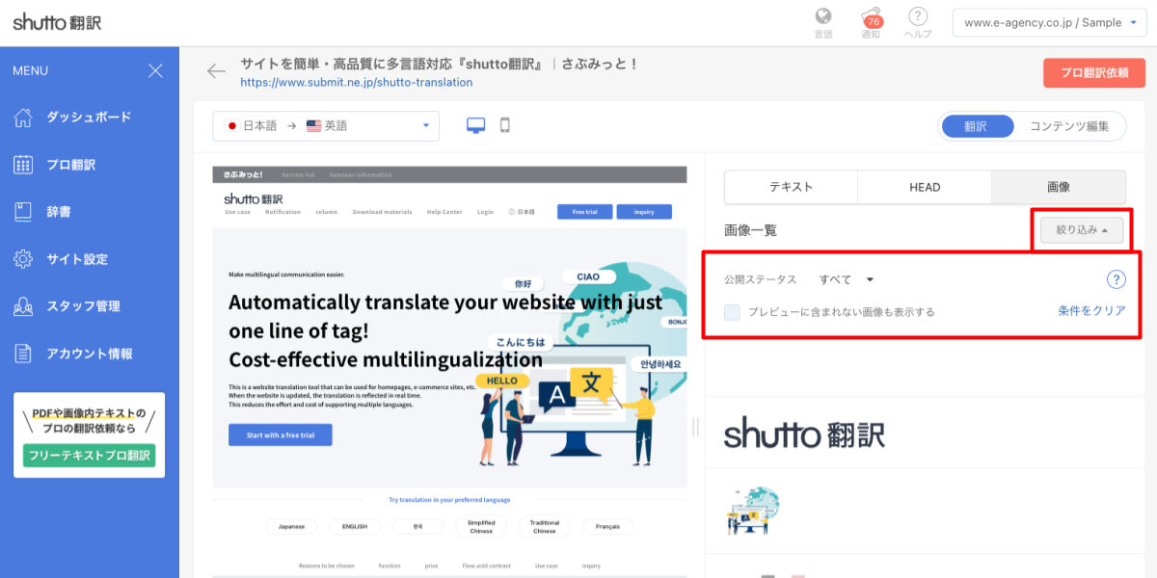Screen dimensions: 1157x578
Task: Click the shutto 翻訳 logo in header
Action: tap(57, 22)
